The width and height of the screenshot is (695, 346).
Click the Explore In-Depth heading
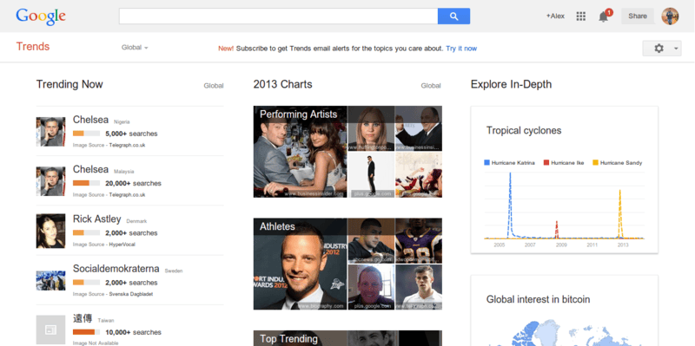tap(511, 84)
